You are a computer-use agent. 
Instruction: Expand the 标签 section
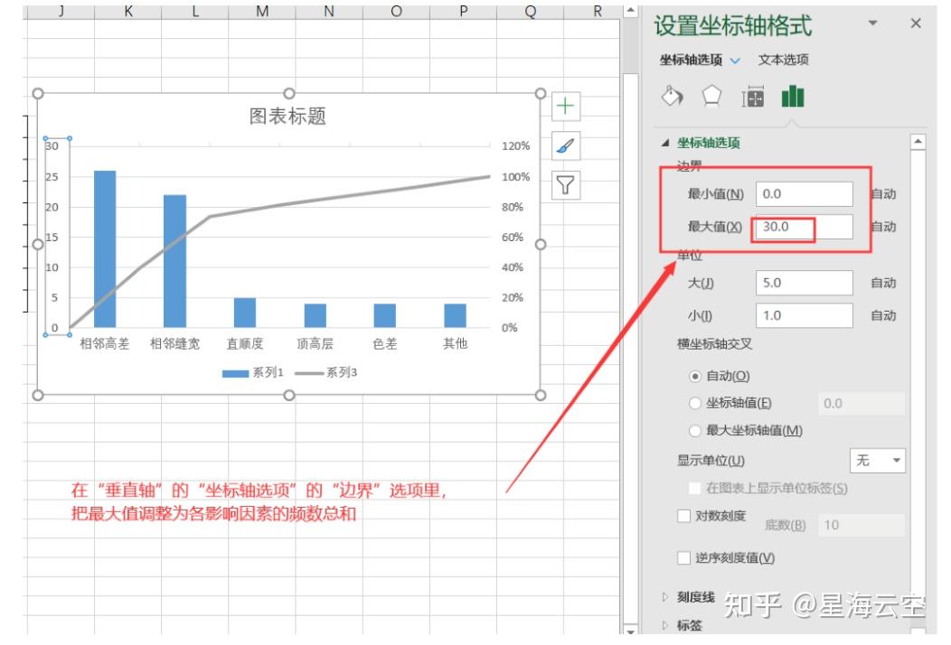pos(665,625)
